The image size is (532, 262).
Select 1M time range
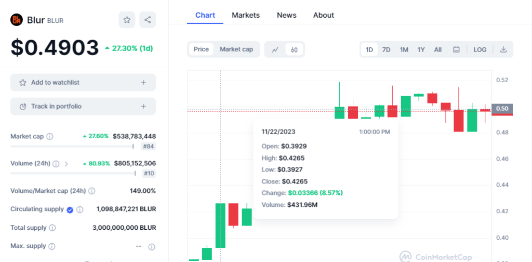click(404, 49)
